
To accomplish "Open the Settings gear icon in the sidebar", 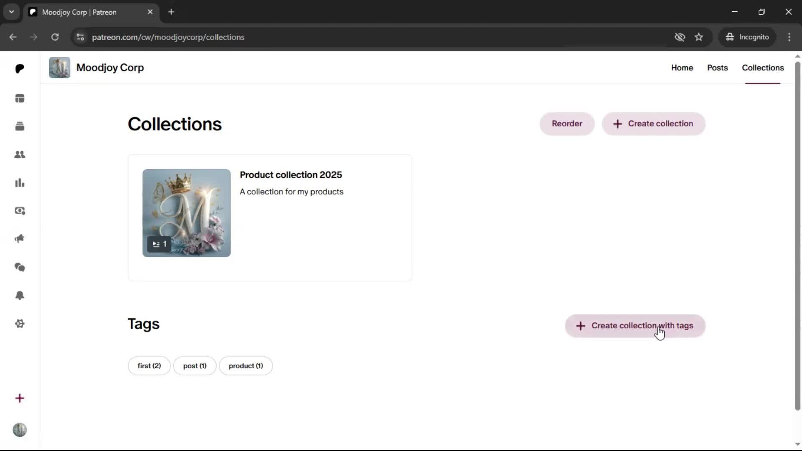I will [x=20, y=324].
